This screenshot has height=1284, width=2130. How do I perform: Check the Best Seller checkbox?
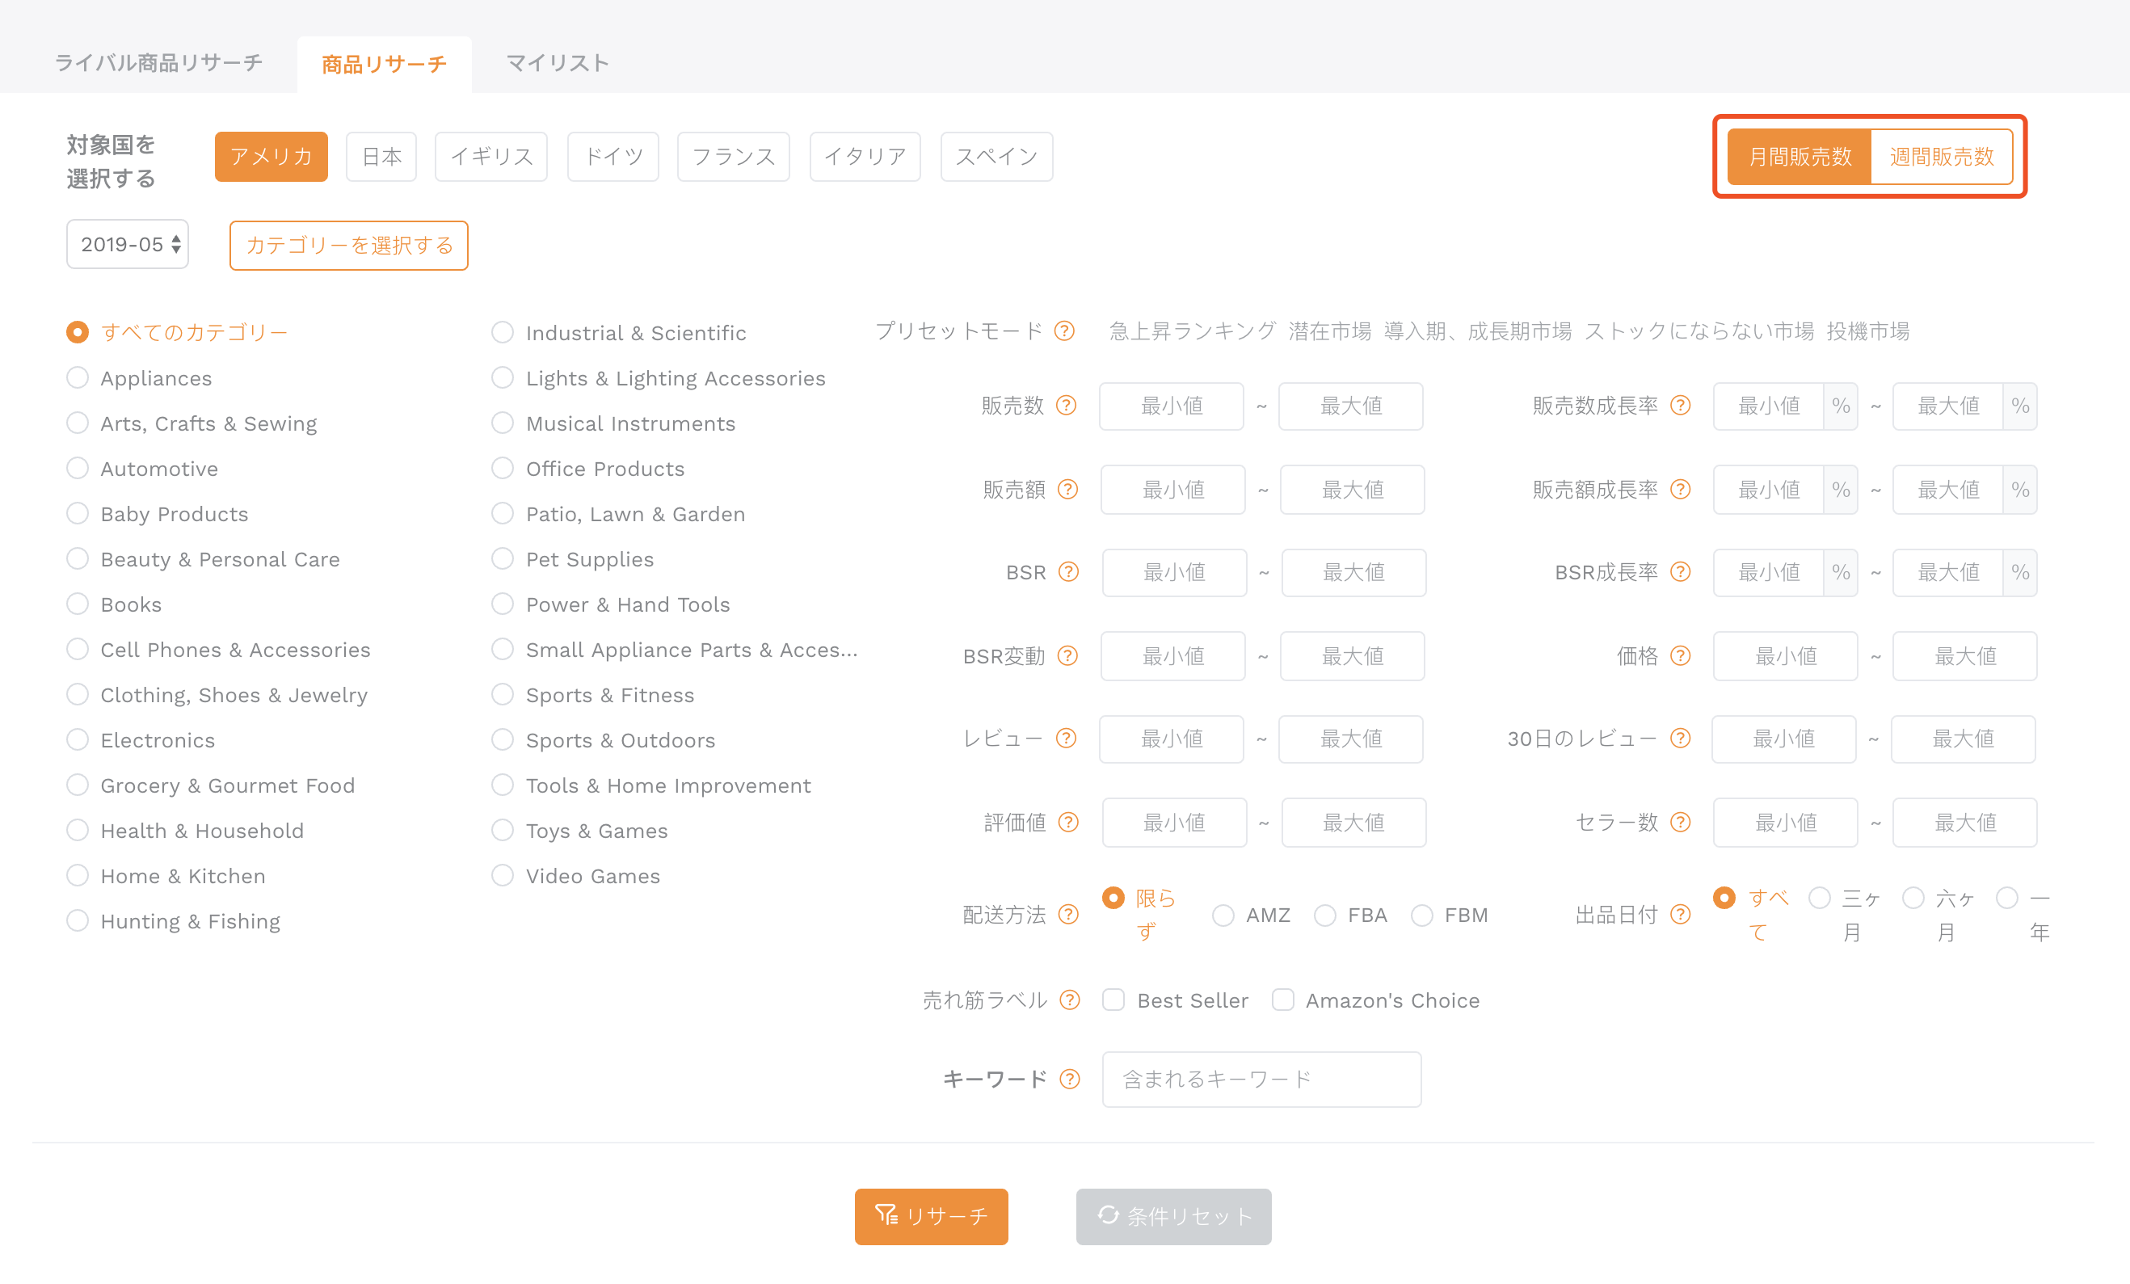1113,1000
